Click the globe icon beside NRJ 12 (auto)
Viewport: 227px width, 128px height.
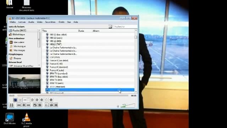47,38
